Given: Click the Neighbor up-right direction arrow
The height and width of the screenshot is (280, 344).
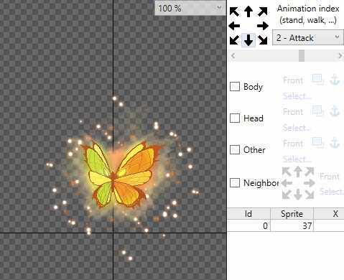Looking at the screenshot, I should (x=310, y=172).
